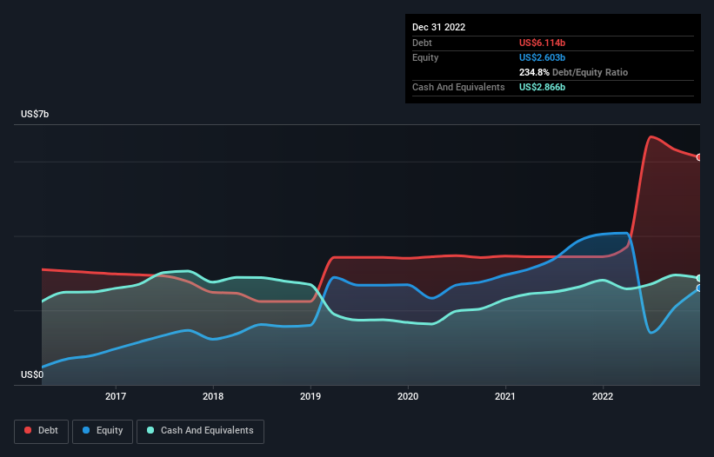
Task: Click teal dot in Cash legend
Action: pos(150,430)
